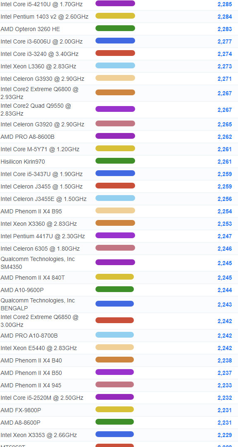Open the AMD A10-9600P CPU link

(22, 290)
